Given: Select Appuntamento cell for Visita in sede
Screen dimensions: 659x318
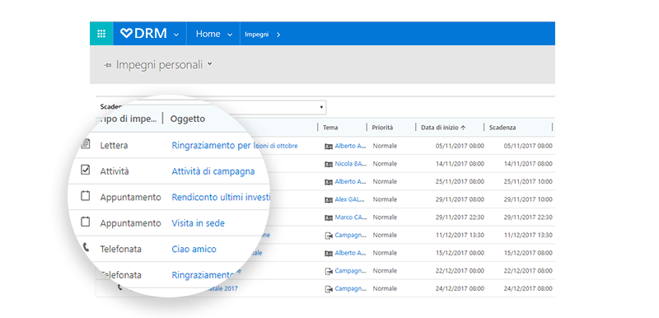Looking at the screenshot, I should [130, 223].
